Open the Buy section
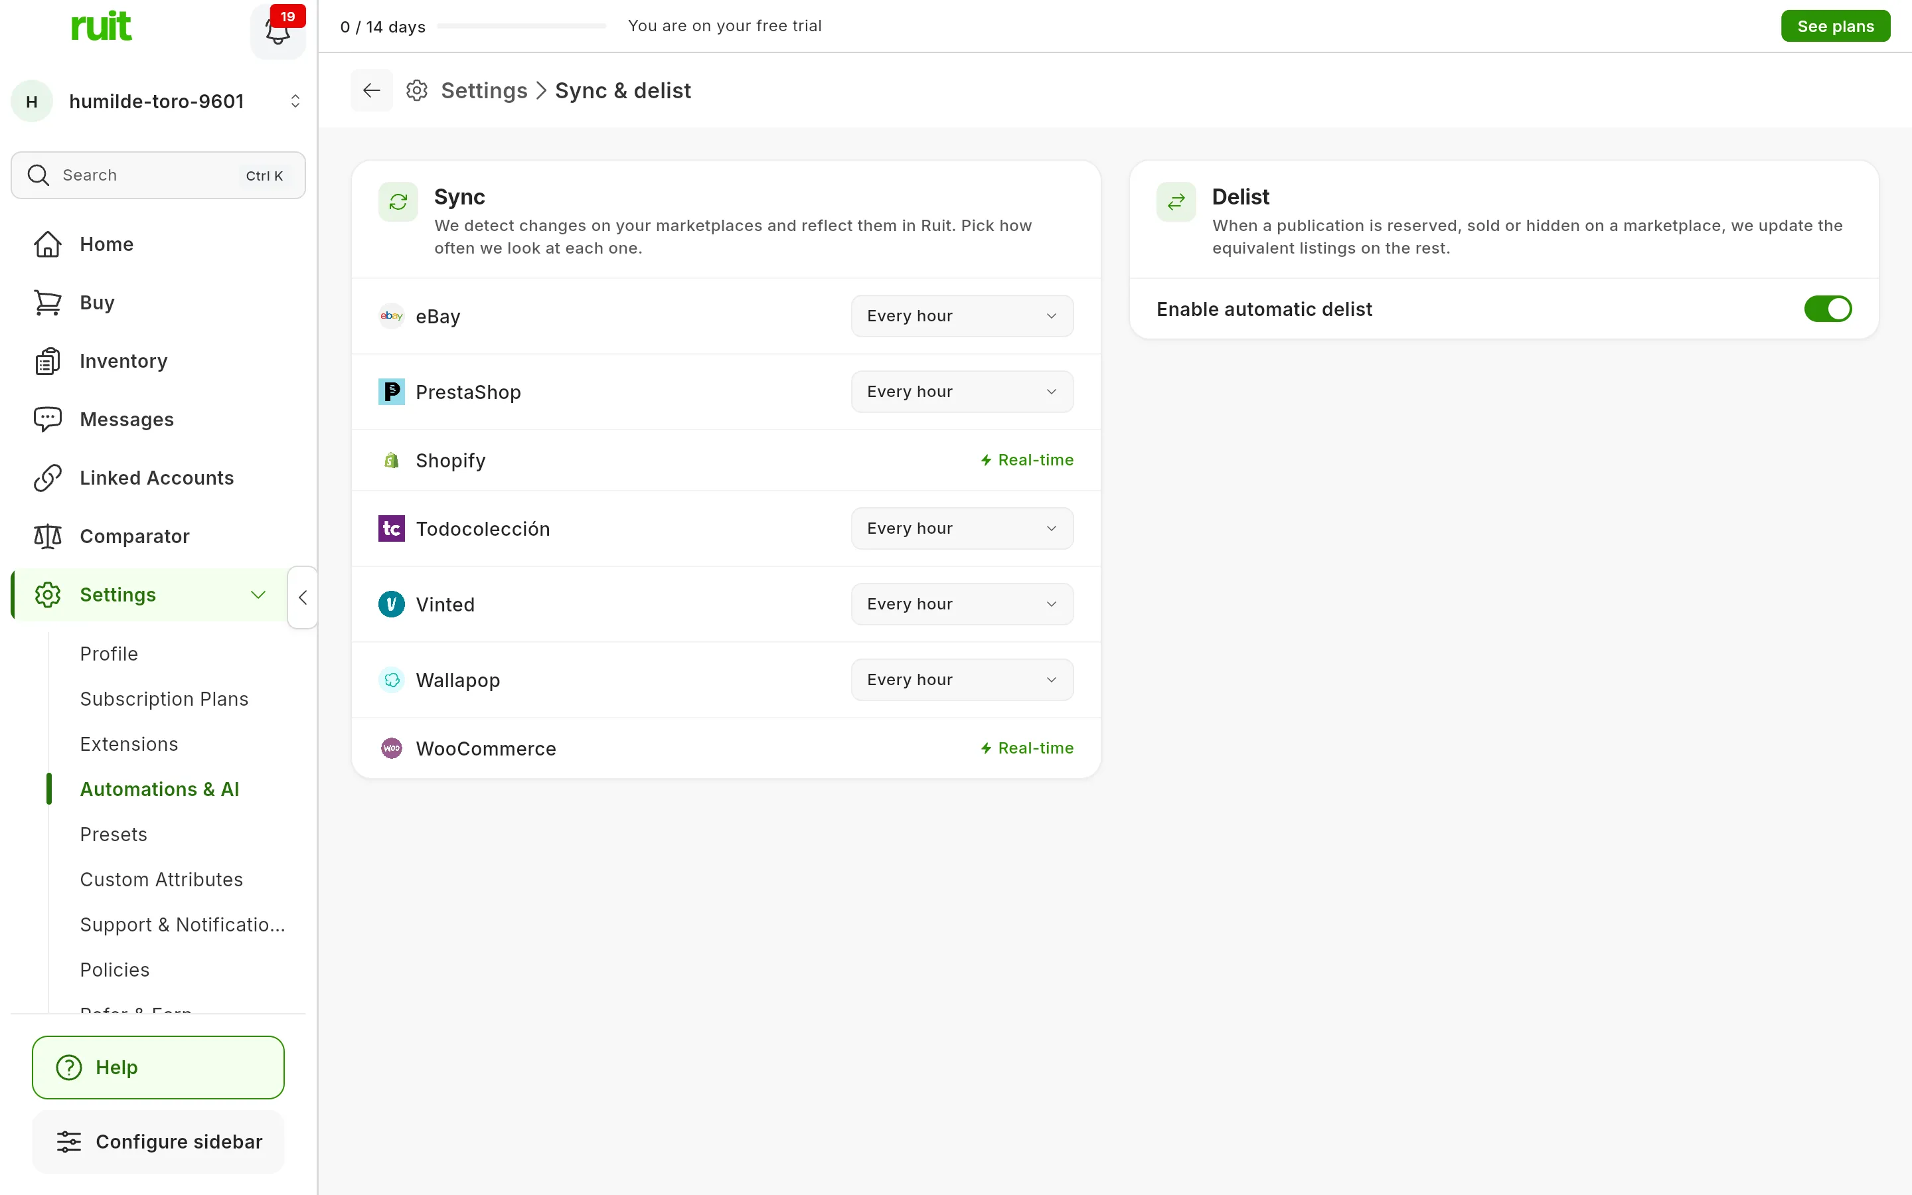Image resolution: width=1912 pixels, height=1195 pixels. pyautogui.click(x=158, y=303)
